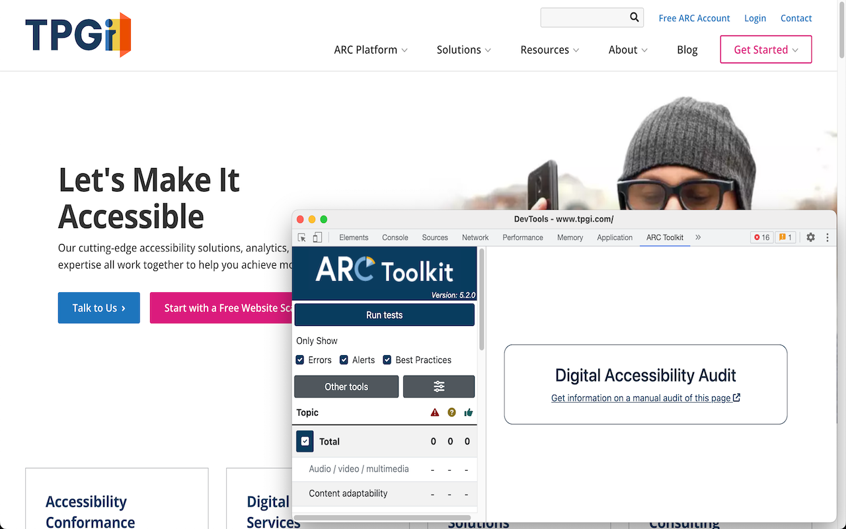Click the yellow warning counter showing 1
This screenshot has width=846, height=529.
click(786, 237)
